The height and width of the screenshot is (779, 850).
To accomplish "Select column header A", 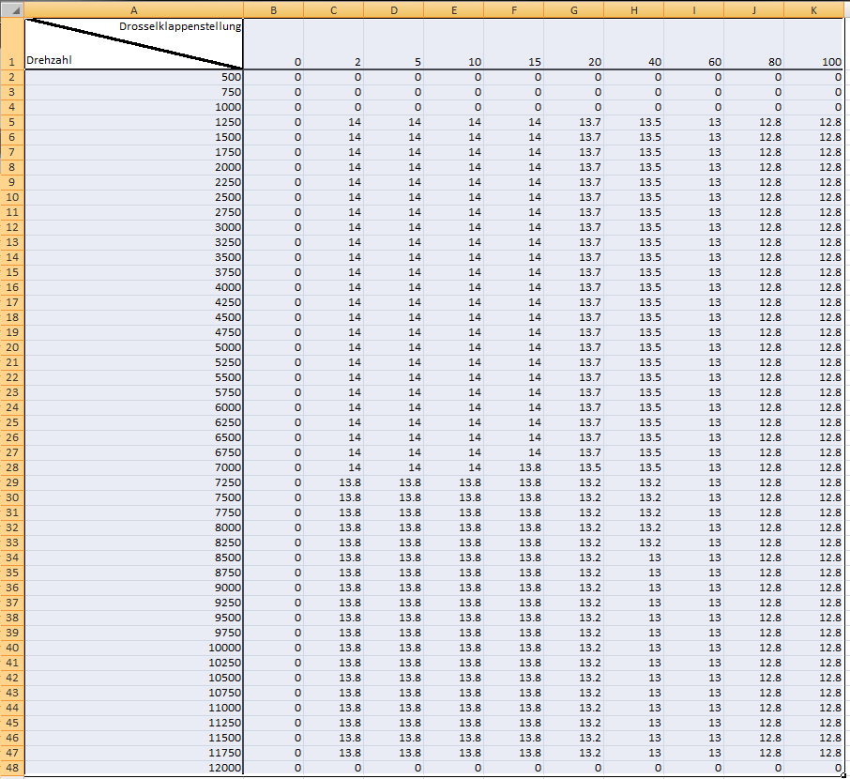I will [134, 8].
